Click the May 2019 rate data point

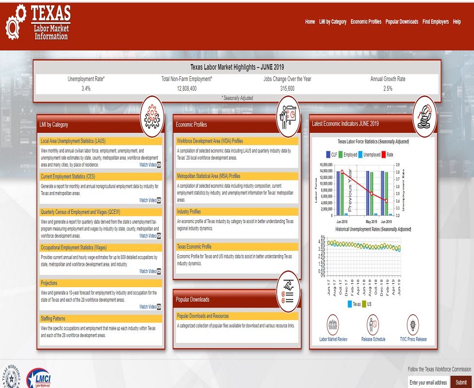pos(372,194)
